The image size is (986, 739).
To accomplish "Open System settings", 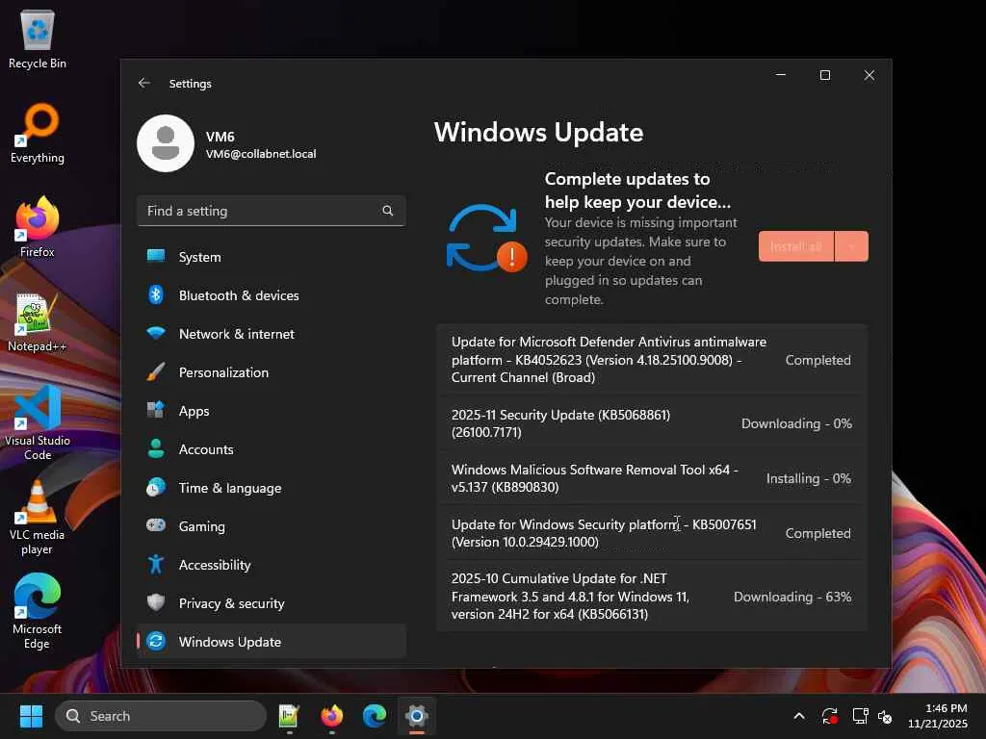I will tap(271, 257).
